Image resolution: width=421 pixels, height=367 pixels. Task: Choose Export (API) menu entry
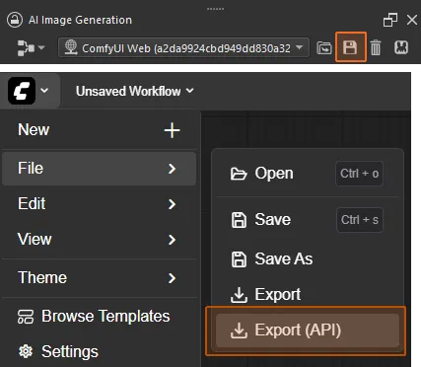(308, 330)
